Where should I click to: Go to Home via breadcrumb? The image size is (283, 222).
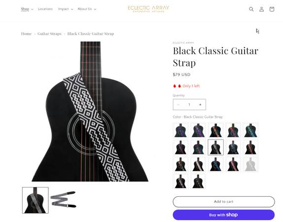[26, 34]
